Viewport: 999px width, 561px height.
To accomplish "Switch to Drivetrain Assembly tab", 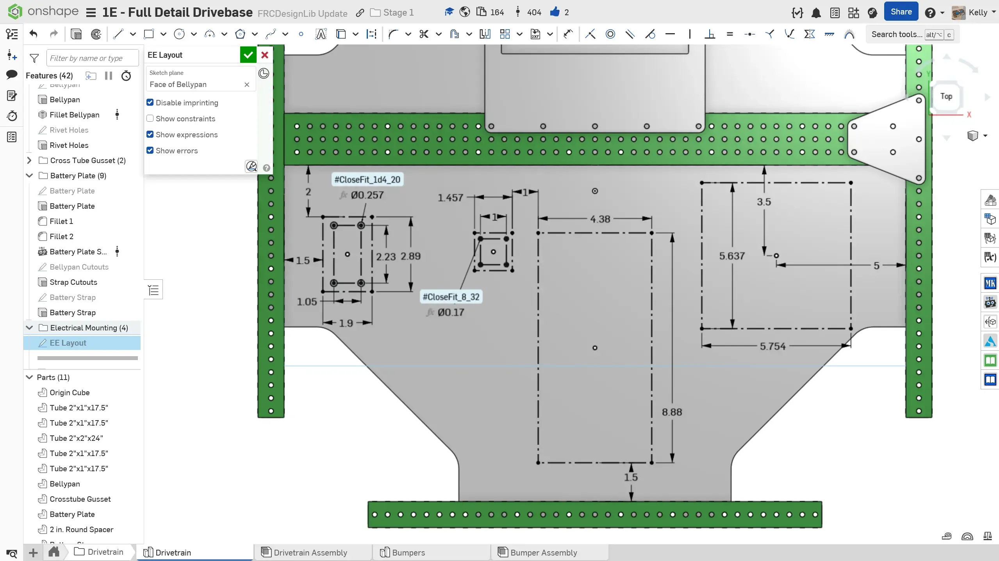I will click(310, 552).
